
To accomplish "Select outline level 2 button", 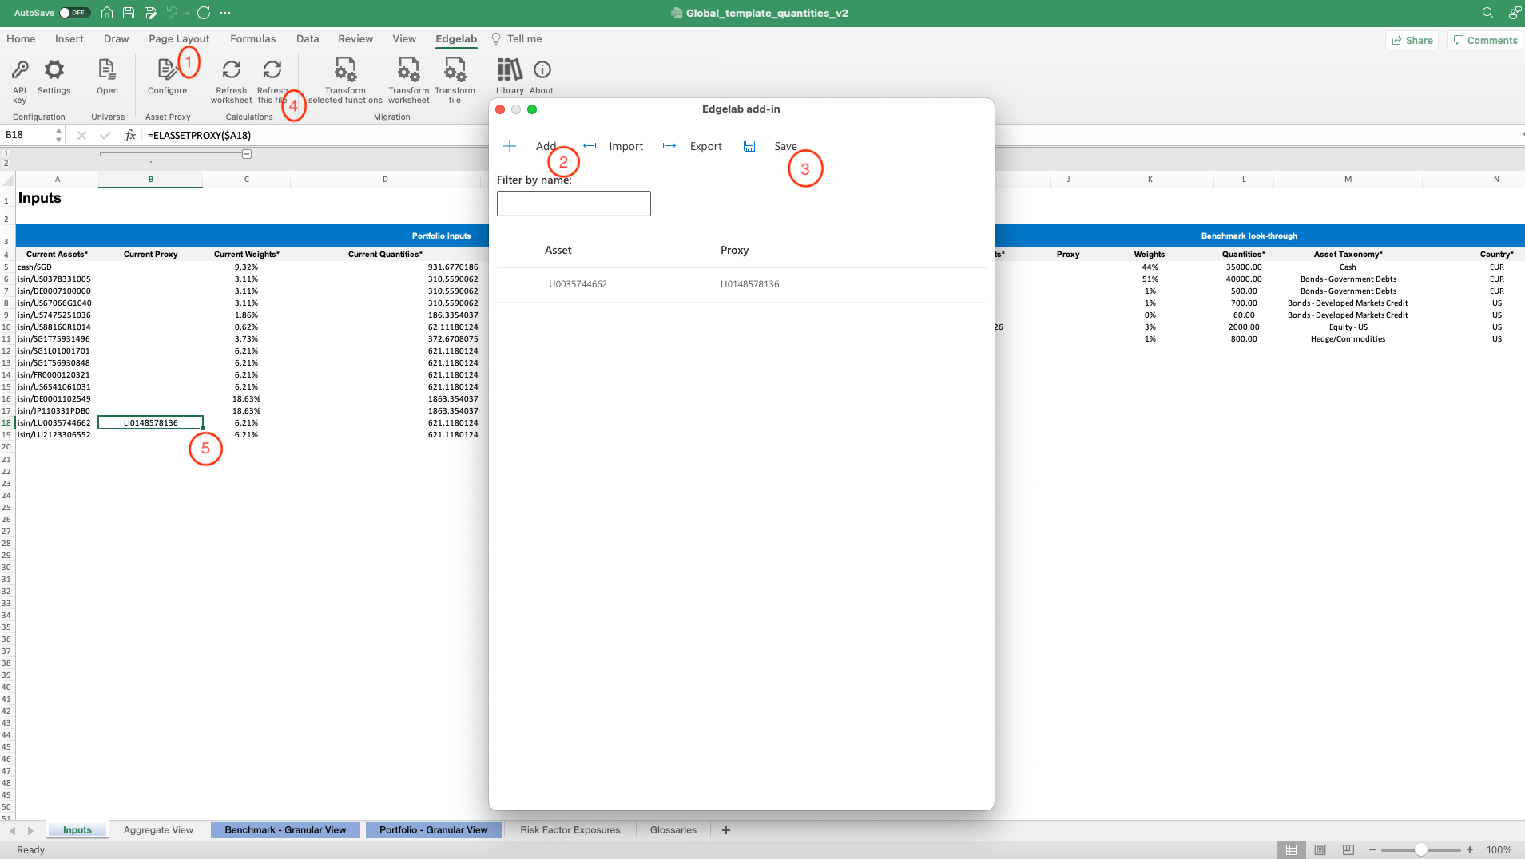I will pyautogui.click(x=6, y=163).
